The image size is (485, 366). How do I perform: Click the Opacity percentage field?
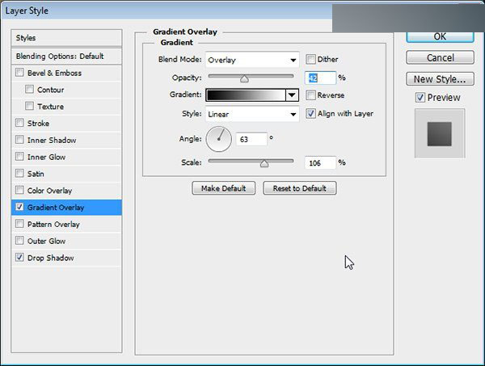(x=320, y=78)
